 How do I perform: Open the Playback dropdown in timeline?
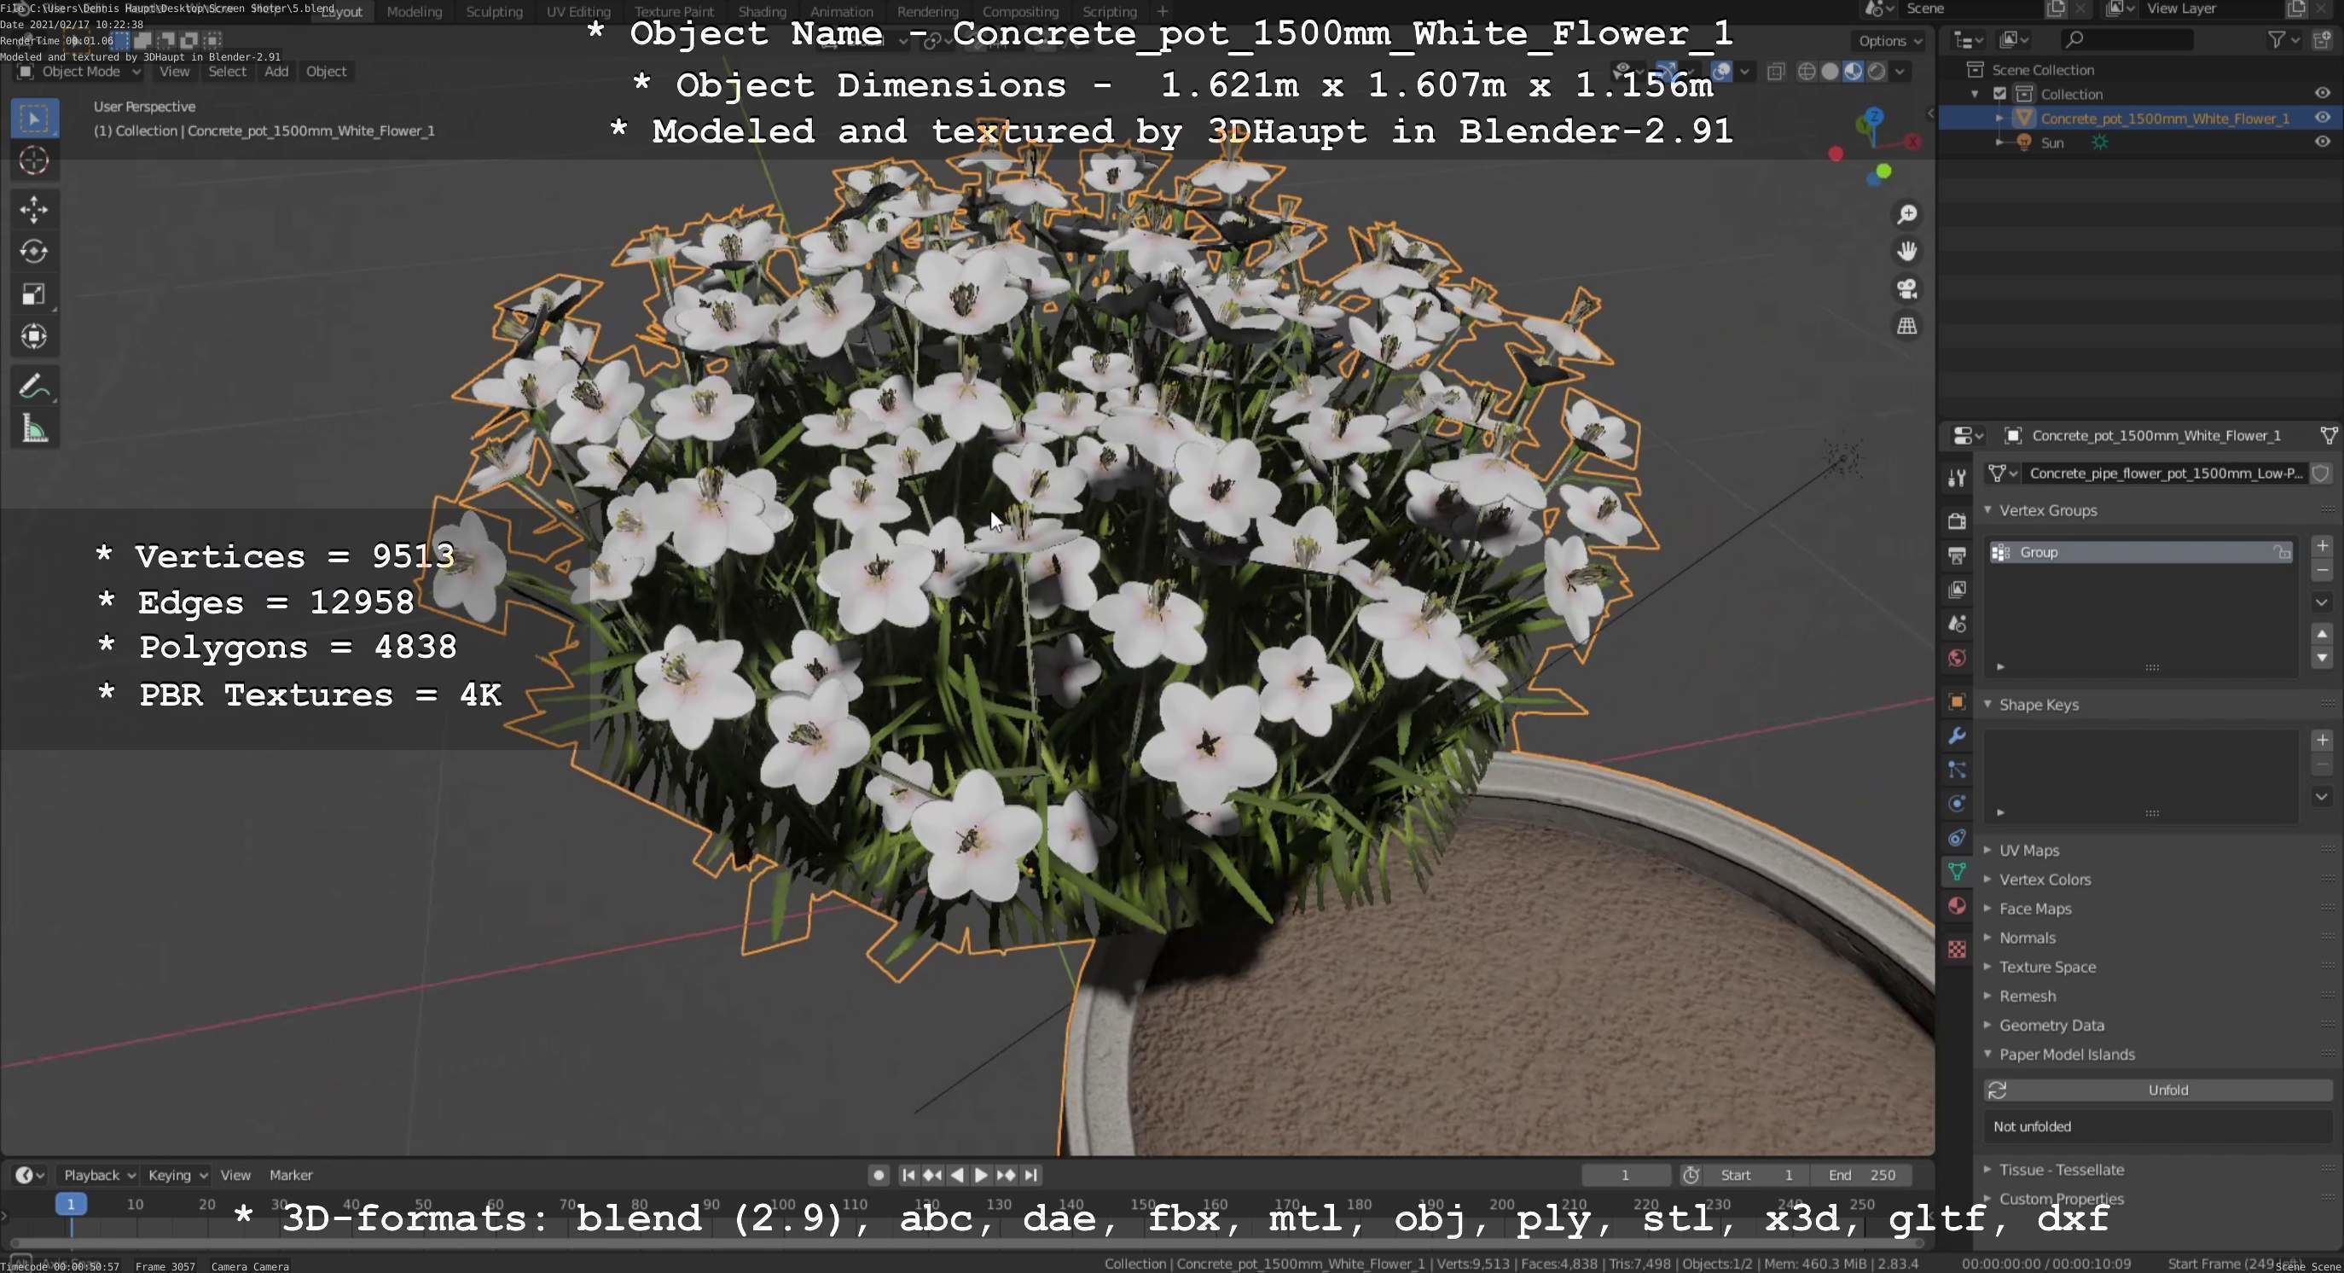point(99,1175)
